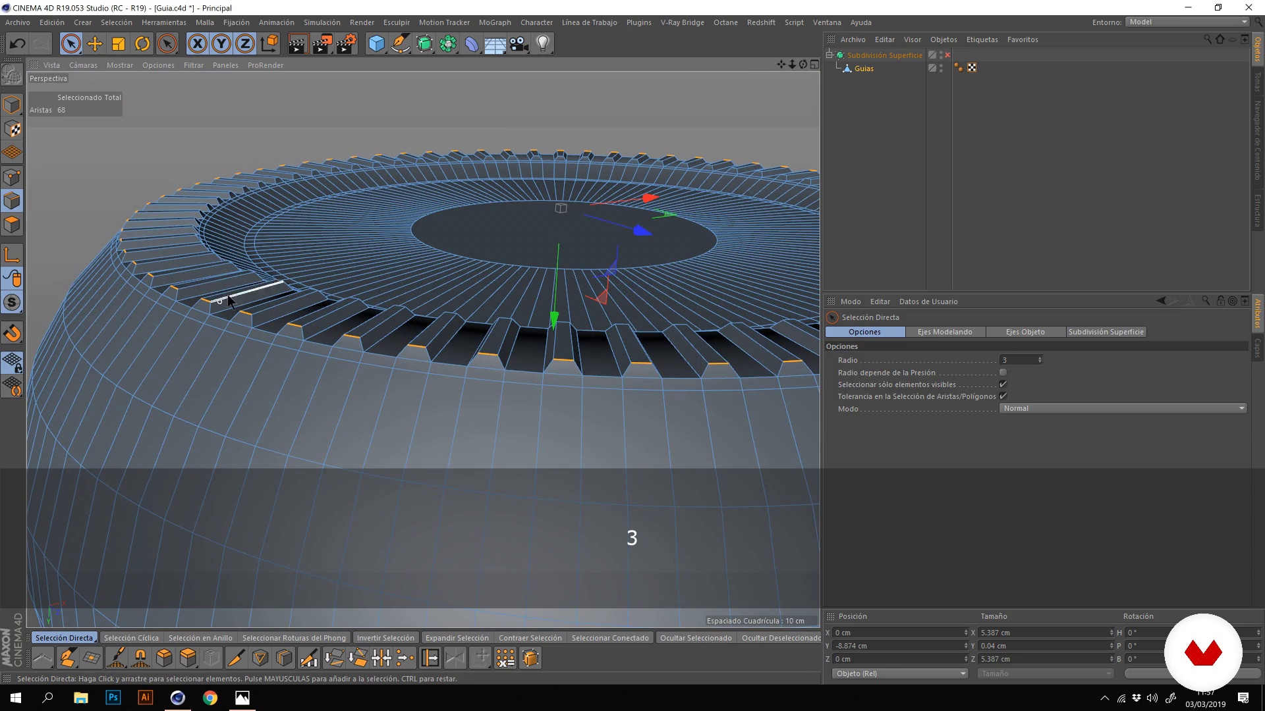This screenshot has width=1265, height=711.
Task: Open the Entorno Model dropdown
Action: 1187,22
